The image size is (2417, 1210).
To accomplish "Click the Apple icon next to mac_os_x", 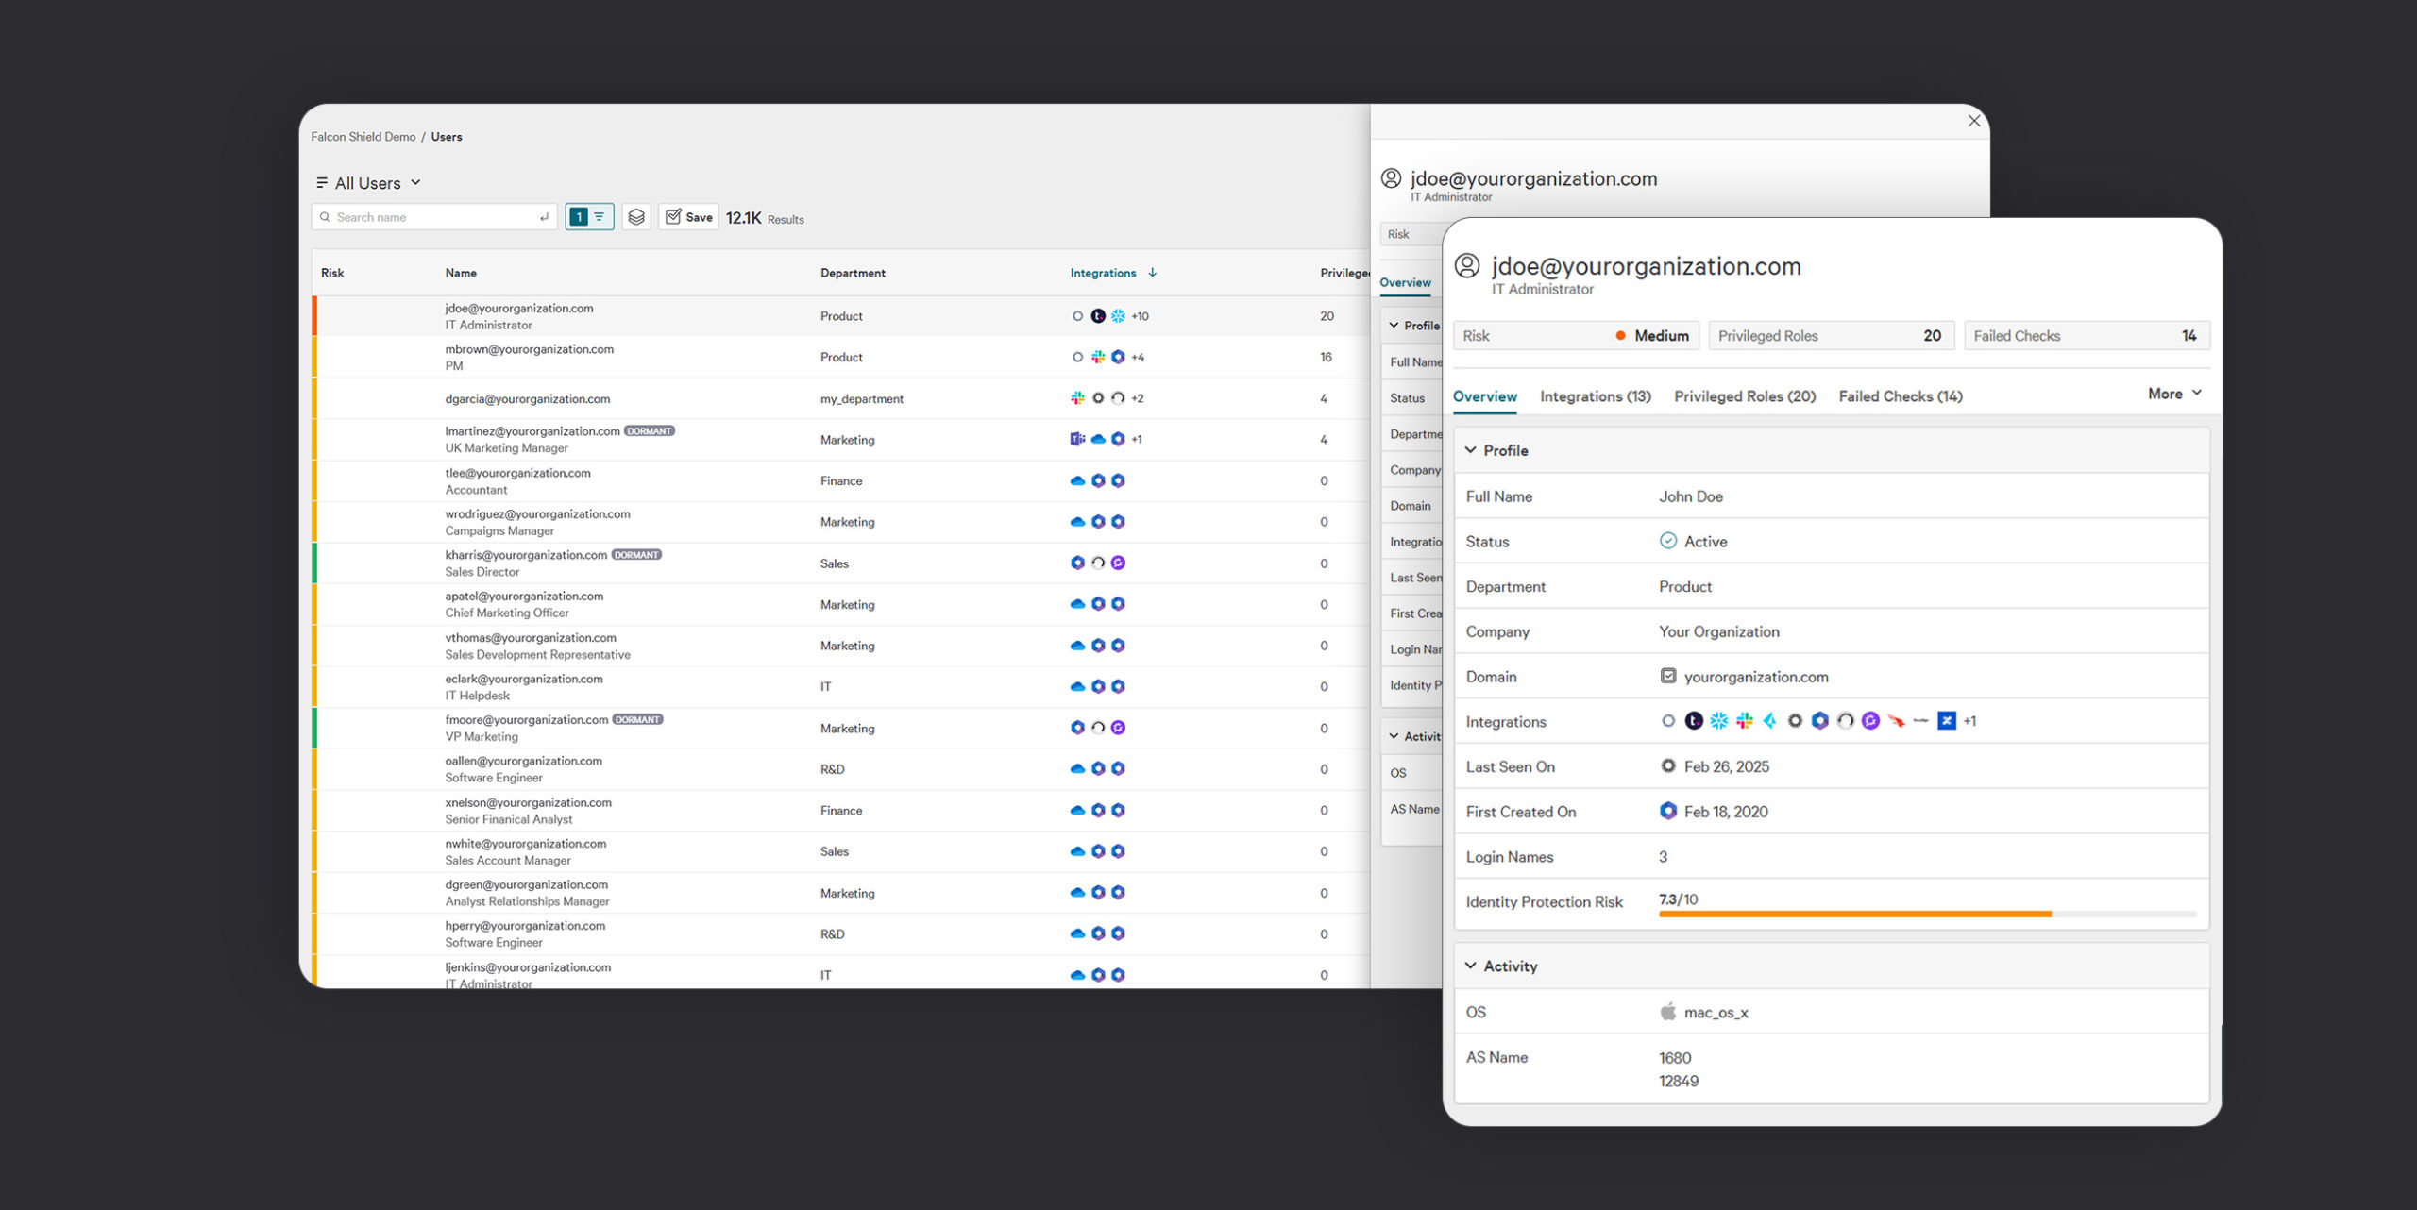I will [x=1667, y=1012].
